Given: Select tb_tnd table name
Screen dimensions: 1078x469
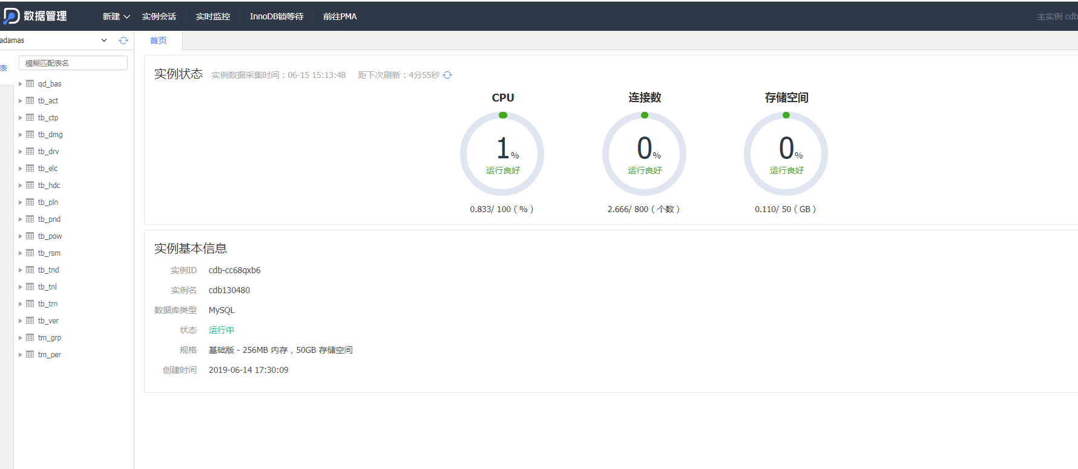Looking at the screenshot, I should [x=48, y=270].
